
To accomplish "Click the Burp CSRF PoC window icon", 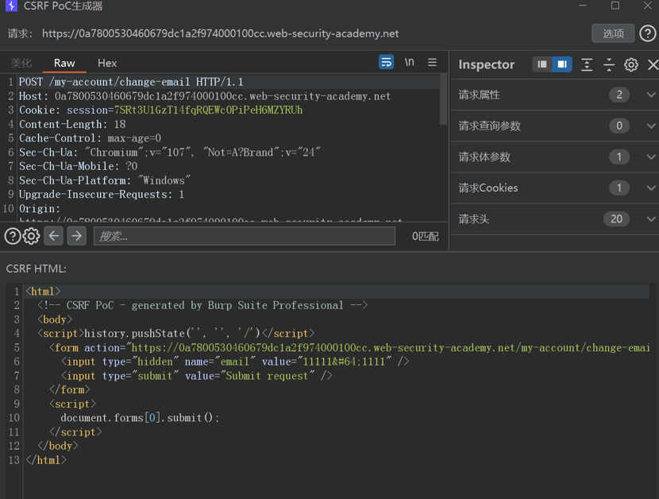I will click(x=11, y=6).
